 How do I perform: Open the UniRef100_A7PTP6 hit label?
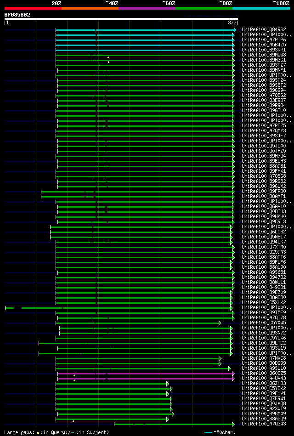[x=264, y=40]
